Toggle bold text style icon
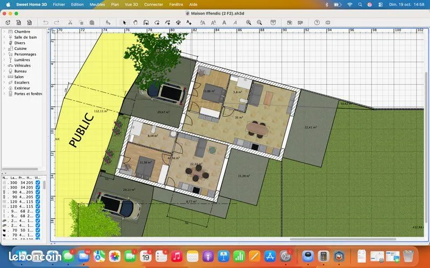This screenshot has height=268, width=430. coord(224,23)
